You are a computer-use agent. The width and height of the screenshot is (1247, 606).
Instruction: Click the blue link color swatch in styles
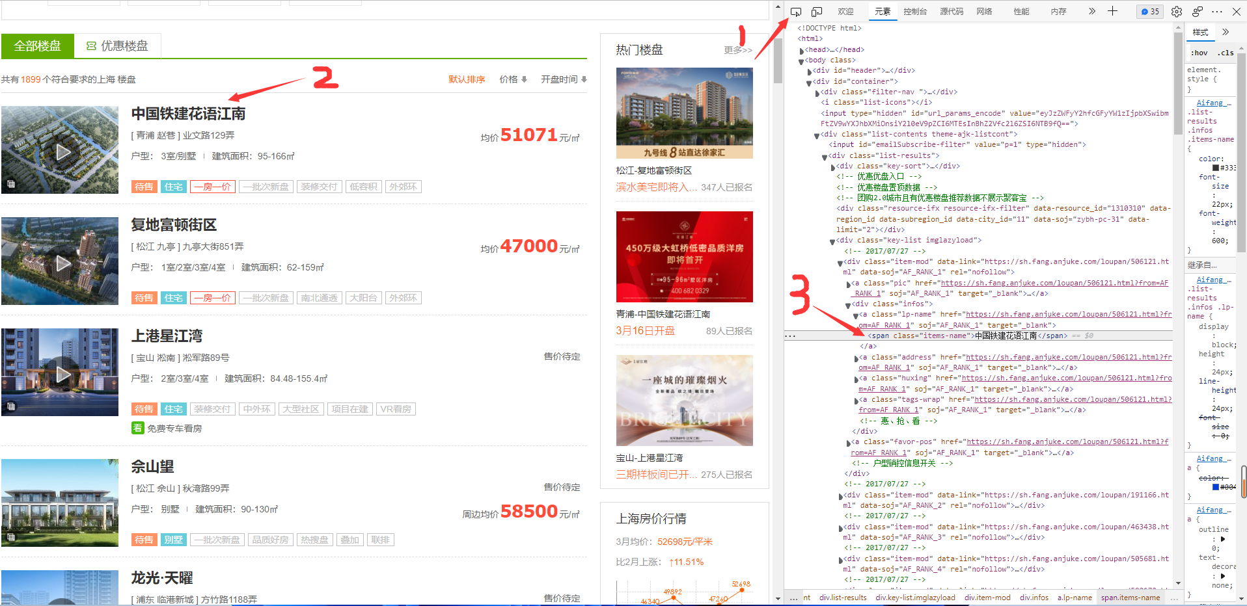pyautogui.click(x=1215, y=487)
